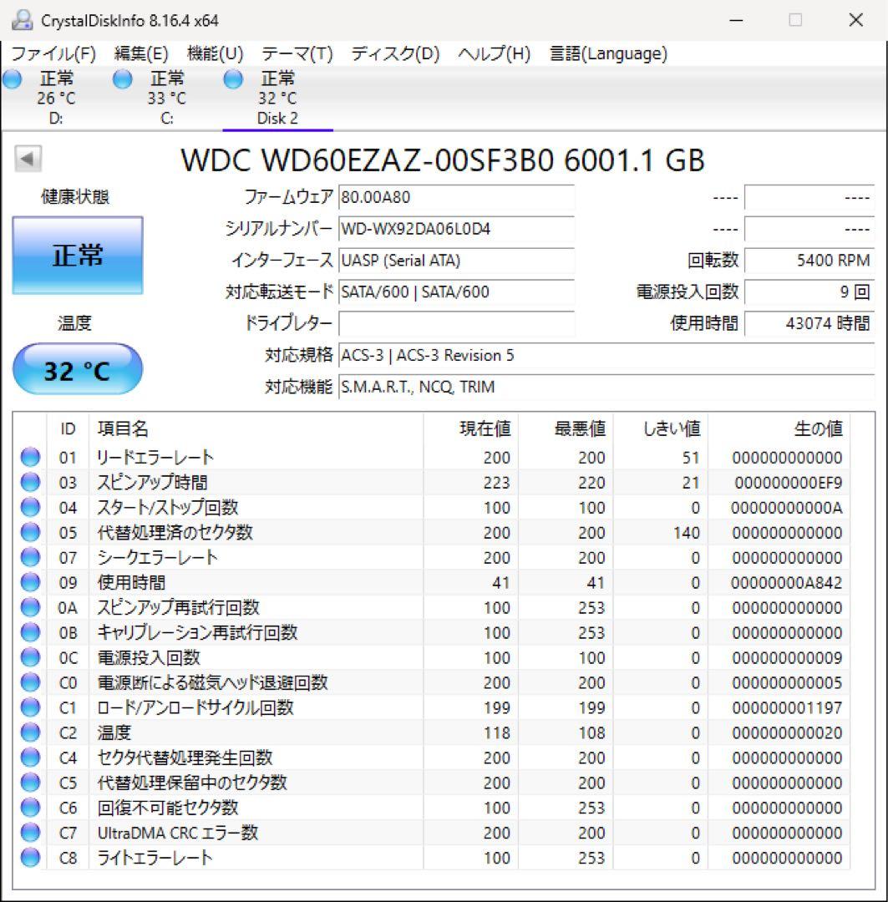Viewport: 888px width, 902px height.
Task: Click the status dot for 代替処理保留中のセクタ数
Action: click(30, 781)
